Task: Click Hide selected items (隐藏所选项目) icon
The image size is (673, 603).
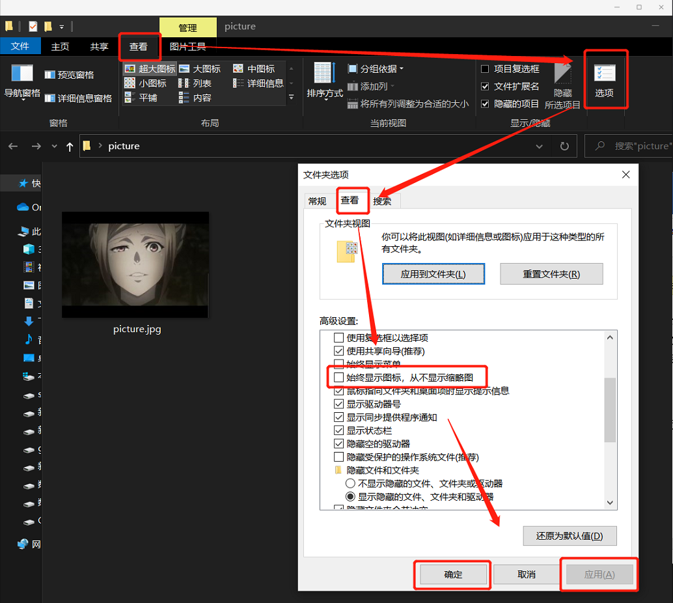Action: pos(562,74)
